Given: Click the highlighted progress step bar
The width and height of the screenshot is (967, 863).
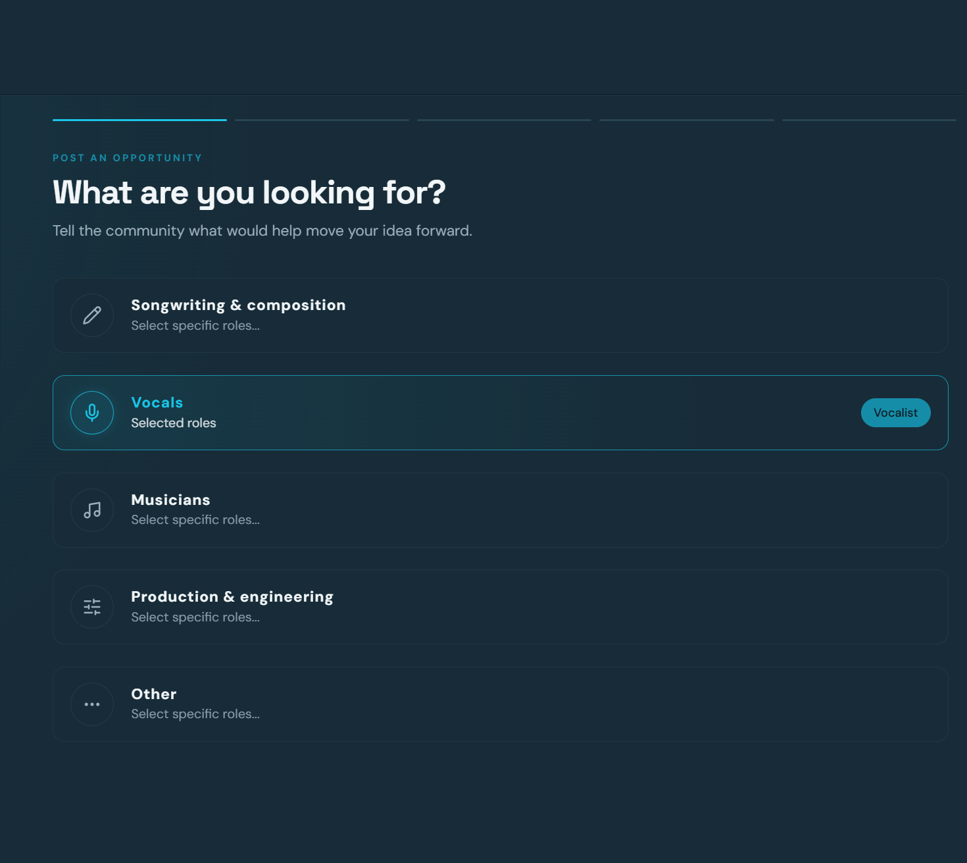Looking at the screenshot, I should point(139,120).
